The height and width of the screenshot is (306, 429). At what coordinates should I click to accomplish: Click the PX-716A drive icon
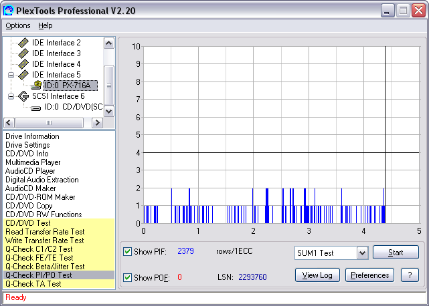pyautogui.click(x=36, y=86)
